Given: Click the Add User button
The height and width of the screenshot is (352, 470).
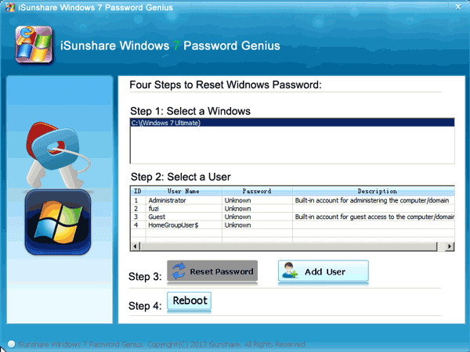Looking at the screenshot, I should (x=323, y=271).
